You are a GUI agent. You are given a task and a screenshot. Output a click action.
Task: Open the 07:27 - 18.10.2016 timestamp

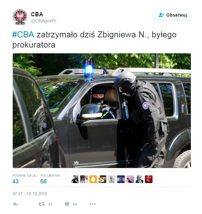(x=30, y=194)
